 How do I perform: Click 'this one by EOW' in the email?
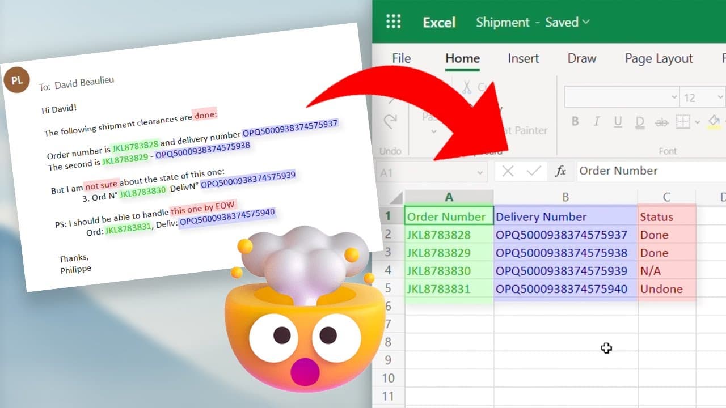[202, 207]
